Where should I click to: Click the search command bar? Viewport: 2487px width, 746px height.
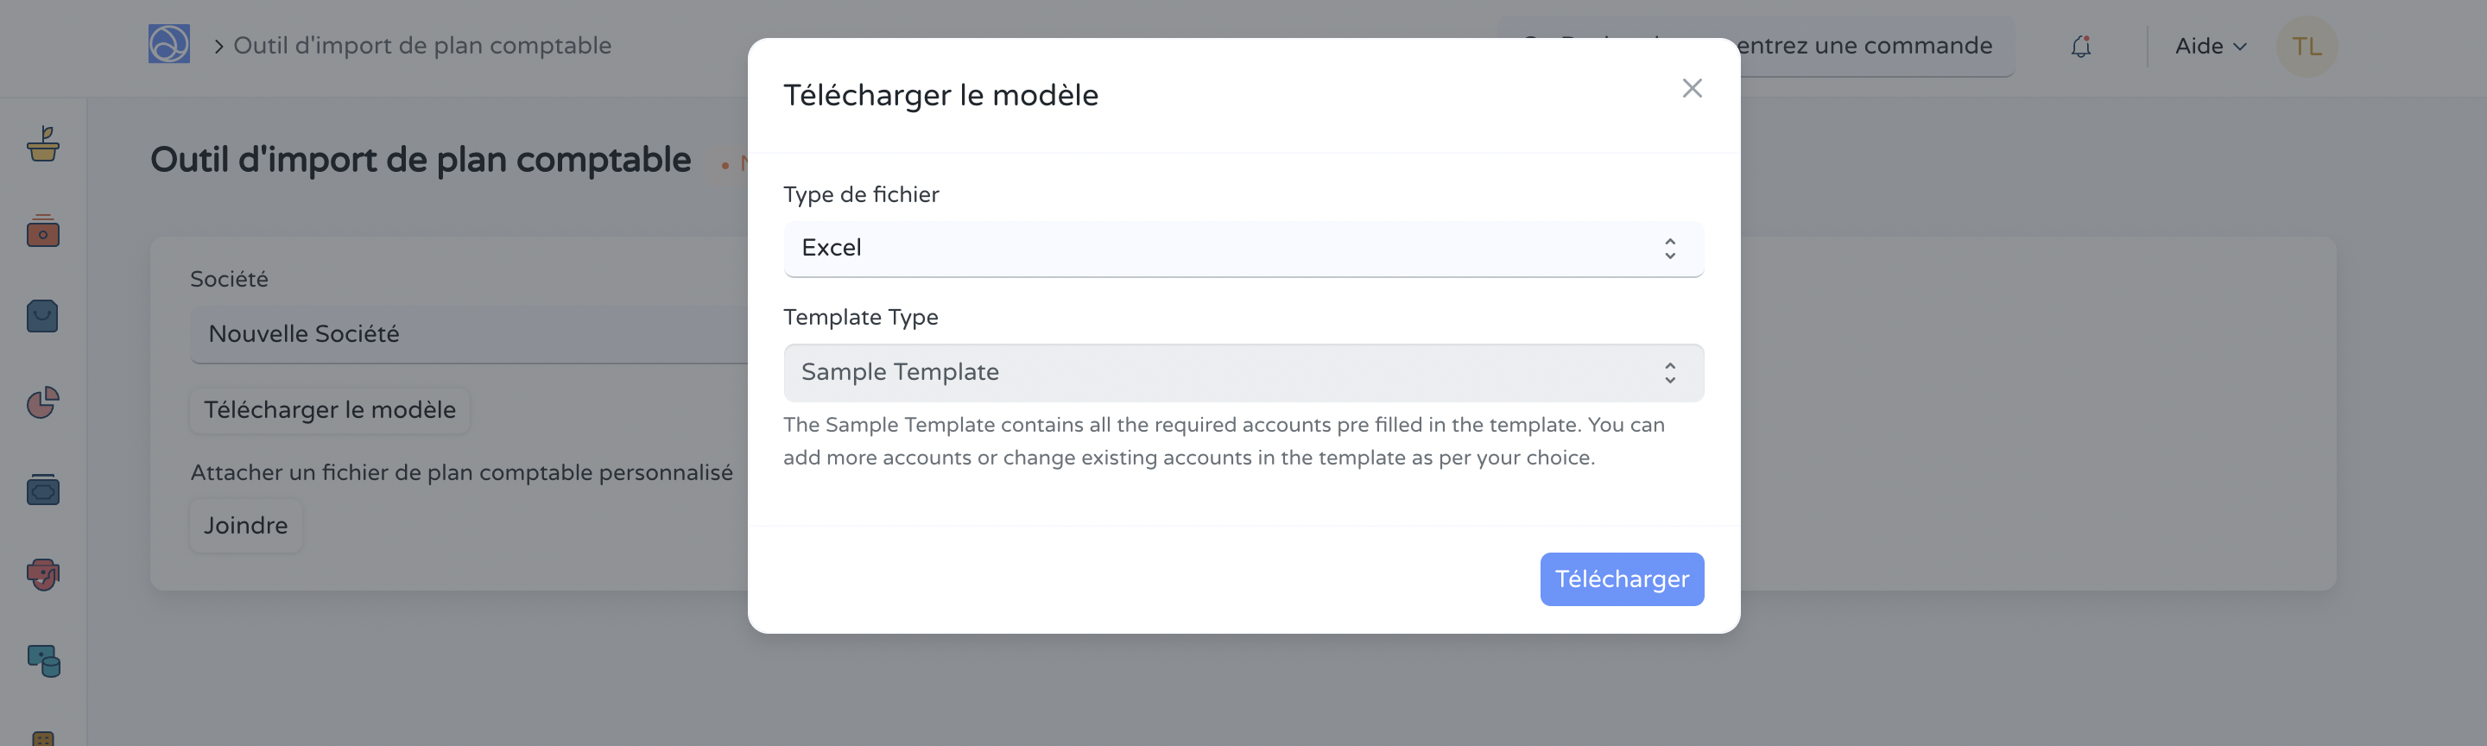pyautogui.click(x=1756, y=46)
